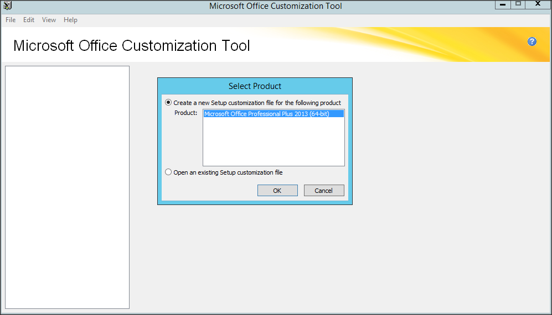The height and width of the screenshot is (315, 552).
Task: Choose Open an existing Setup customization file
Action: tap(169, 172)
